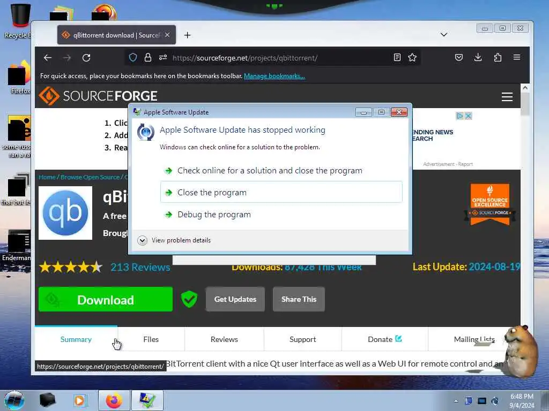Choose Debug the program option
The height and width of the screenshot is (411, 549).
click(281, 214)
